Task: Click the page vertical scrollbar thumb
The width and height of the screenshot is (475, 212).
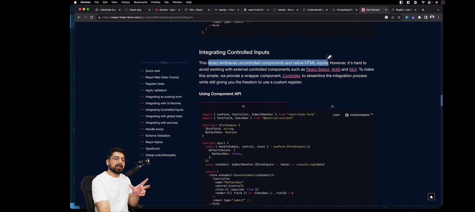Action: pos(441,100)
